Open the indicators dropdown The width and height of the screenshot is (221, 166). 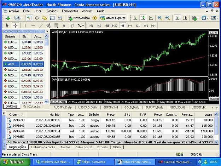click(x=195, y=18)
